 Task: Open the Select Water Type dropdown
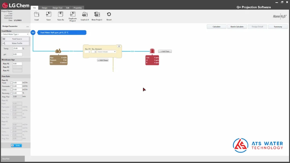[x=15, y=34]
